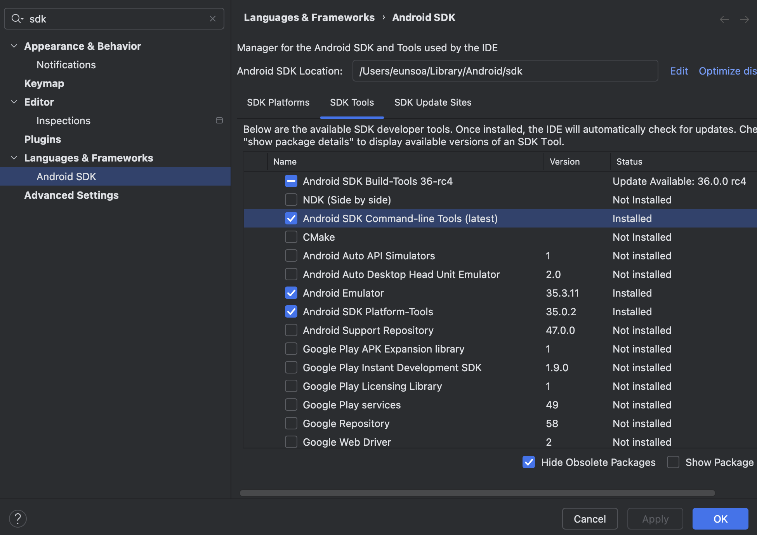Click Google Repository version 58
The height and width of the screenshot is (535, 757).
coord(552,424)
